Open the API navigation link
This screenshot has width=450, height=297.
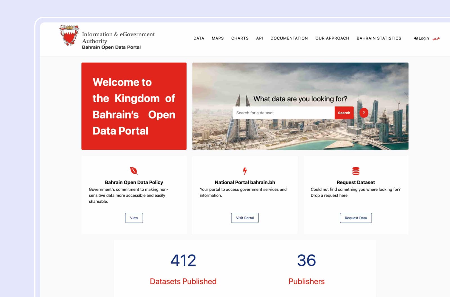click(259, 38)
